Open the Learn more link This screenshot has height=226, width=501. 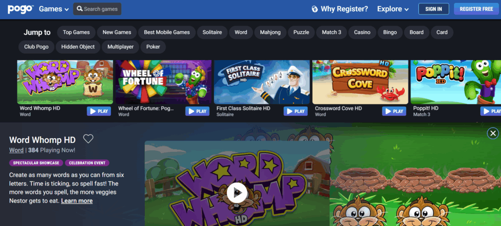pos(77,201)
